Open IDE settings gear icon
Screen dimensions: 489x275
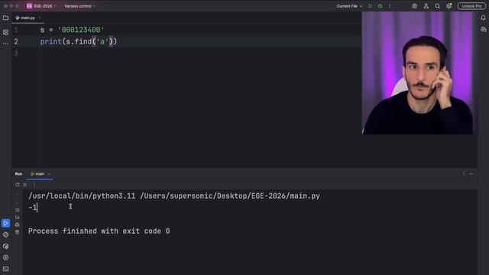(x=449, y=6)
